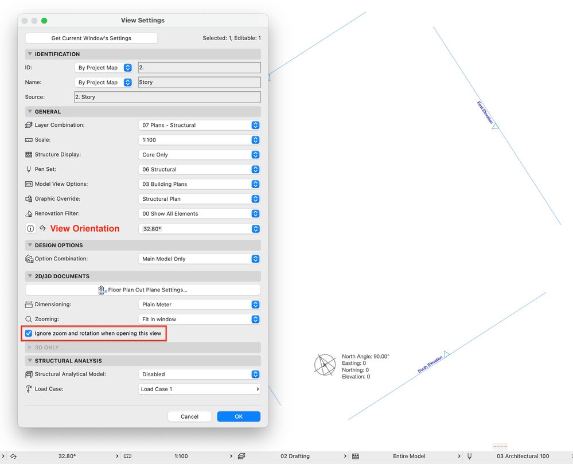Screen dimensions: 573x464
Task: Click the View Orientation info icon
Action: coord(30,229)
